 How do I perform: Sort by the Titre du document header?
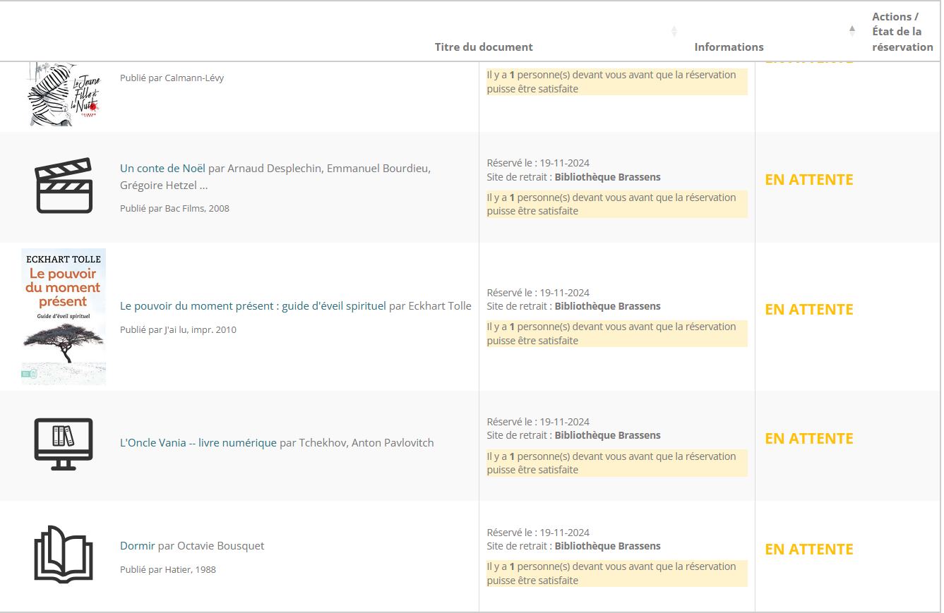click(x=484, y=47)
